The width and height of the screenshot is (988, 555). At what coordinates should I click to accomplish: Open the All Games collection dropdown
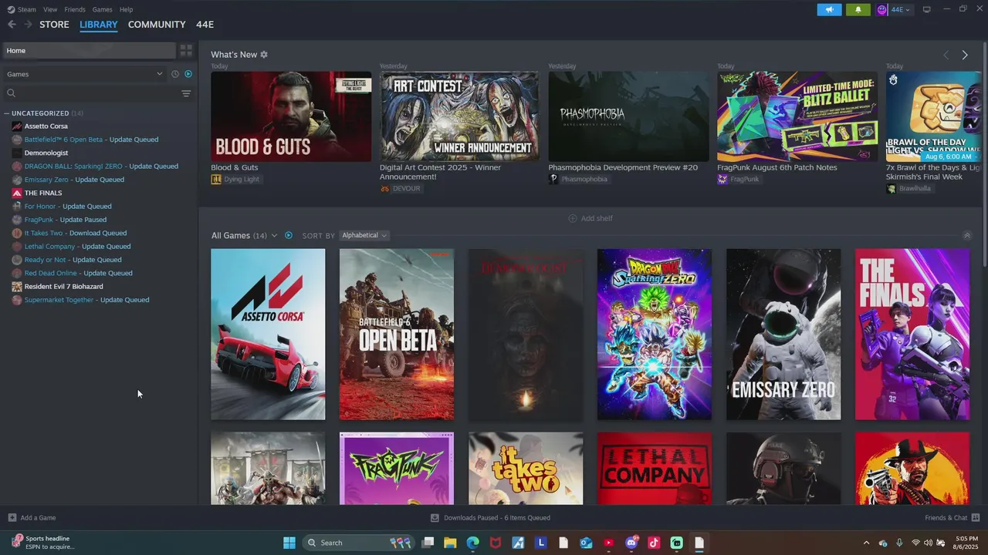click(x=244, y=235)
